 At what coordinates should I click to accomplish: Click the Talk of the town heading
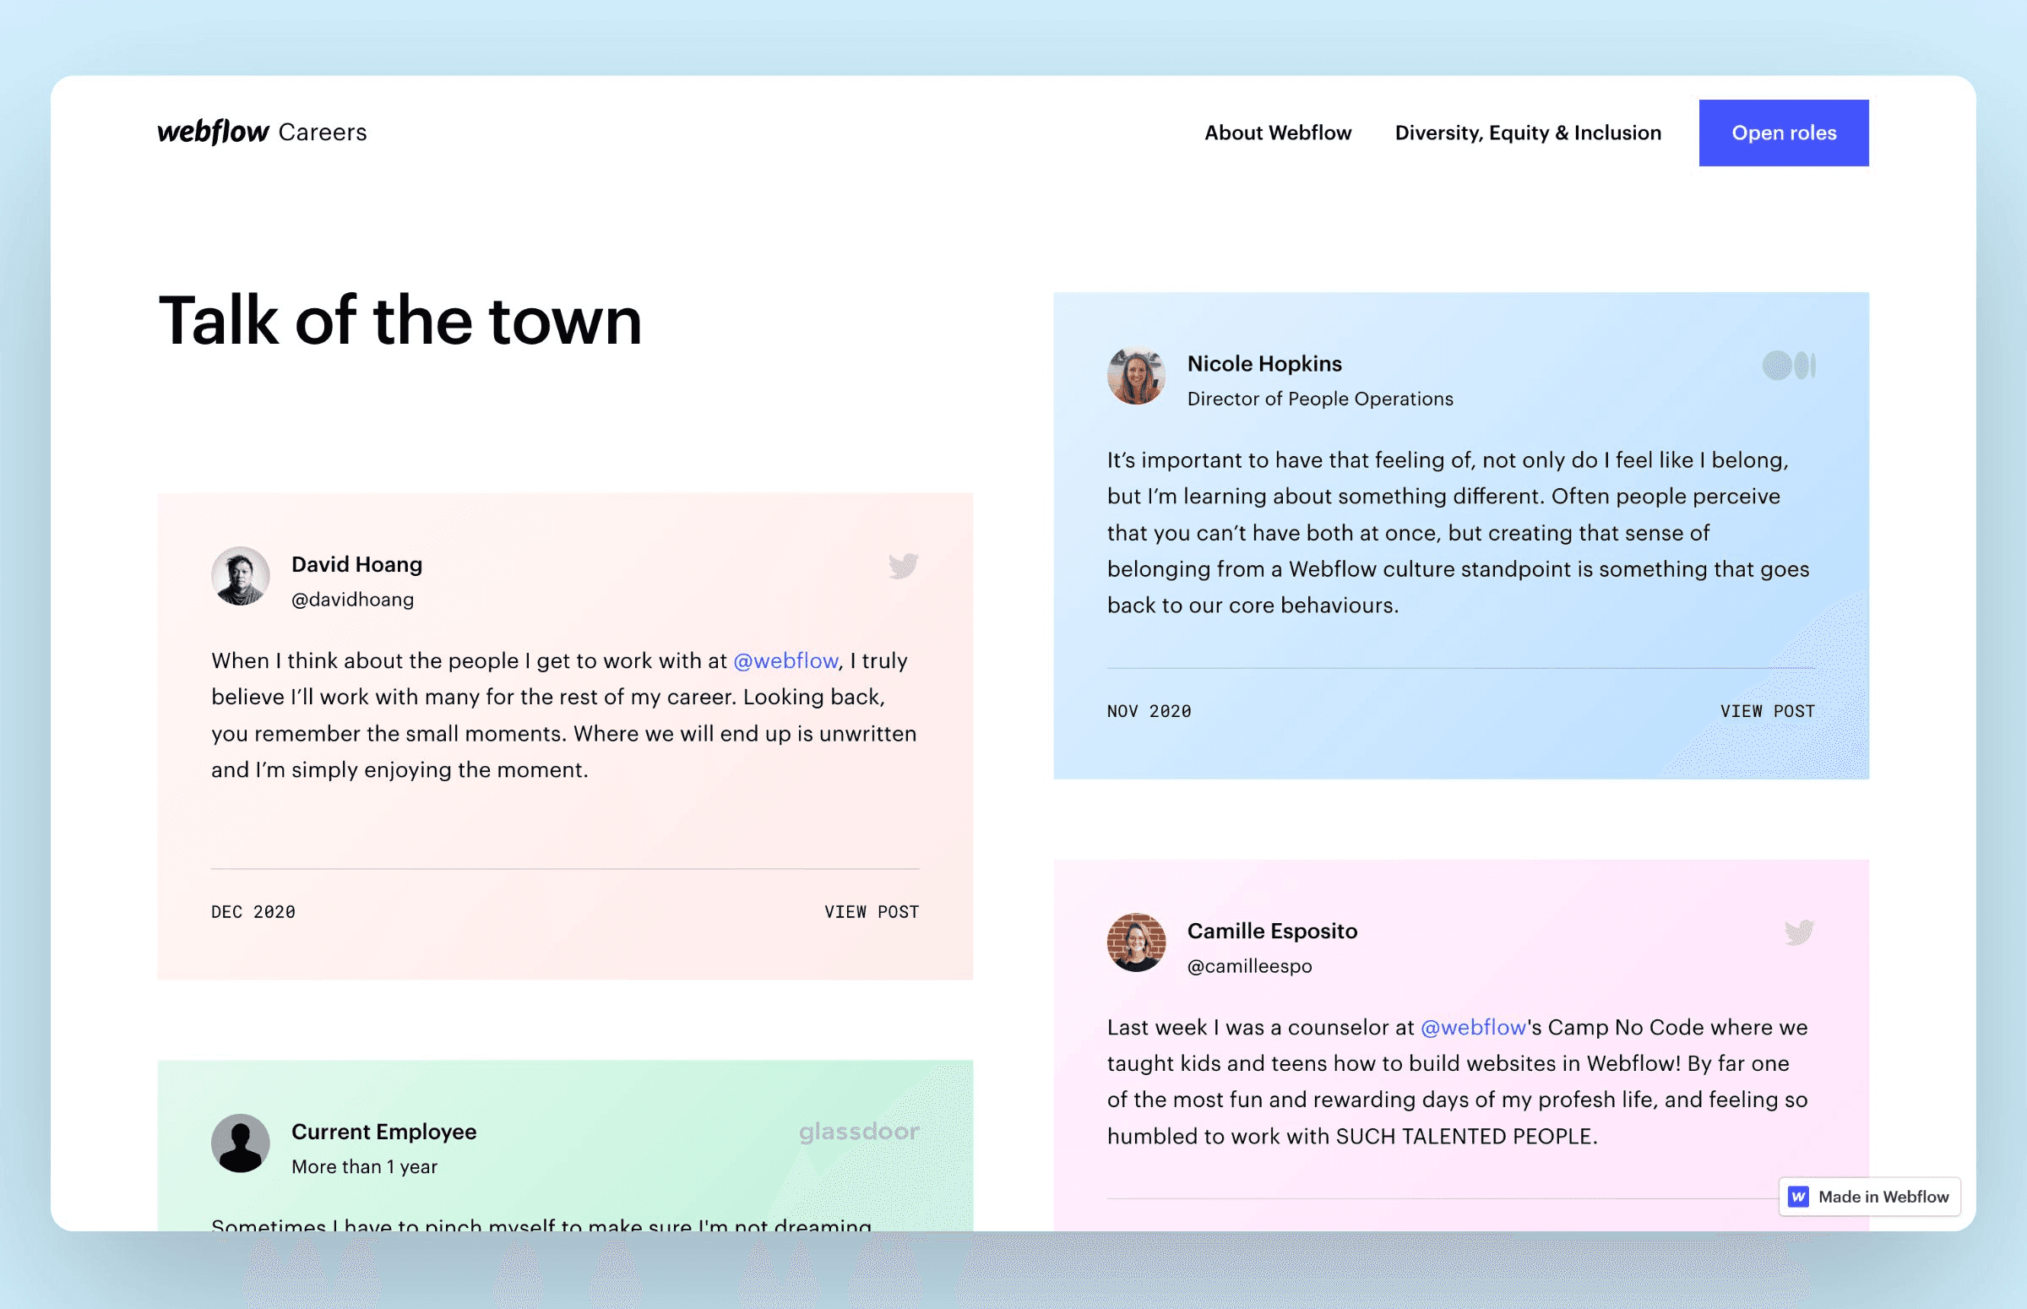[x=400, y=320]
